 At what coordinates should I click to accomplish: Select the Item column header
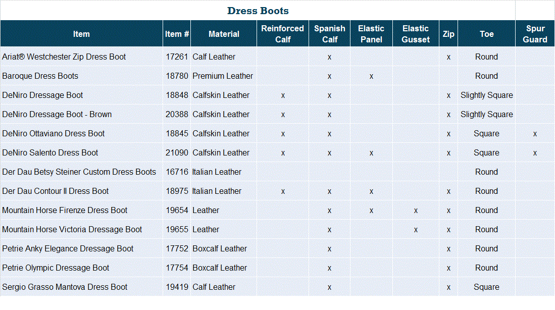tap(81, 34)
